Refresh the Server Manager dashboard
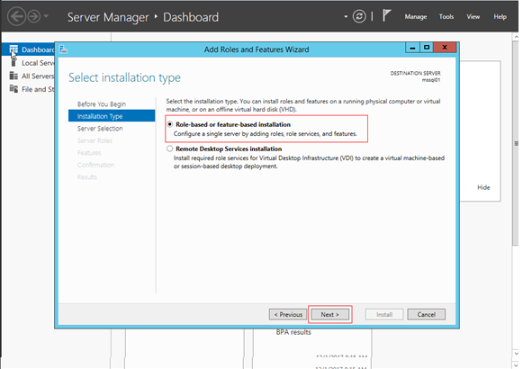523x369 pixels. (x=359, y=16)
